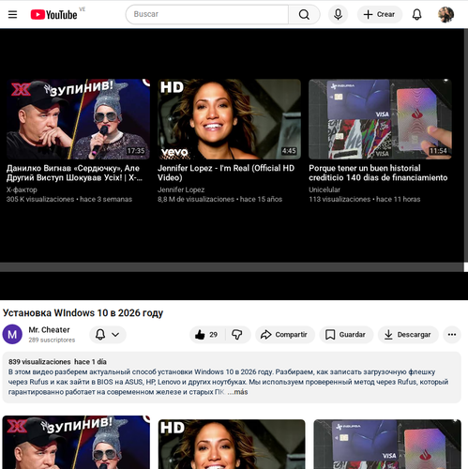Image resolution: width=468 pixels, height=469 pixels.
Task: Open the credit cards end screen thumbnail
Action: 380,119
